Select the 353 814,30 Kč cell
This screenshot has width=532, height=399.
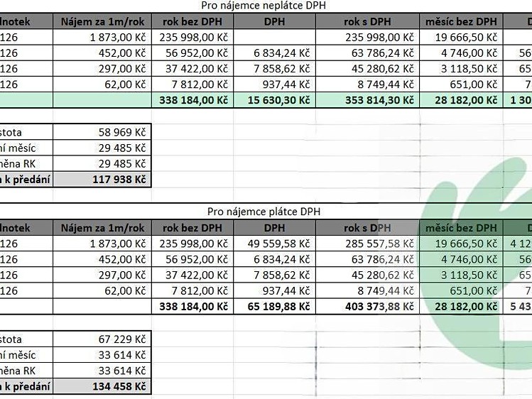(x=367, y=100)
